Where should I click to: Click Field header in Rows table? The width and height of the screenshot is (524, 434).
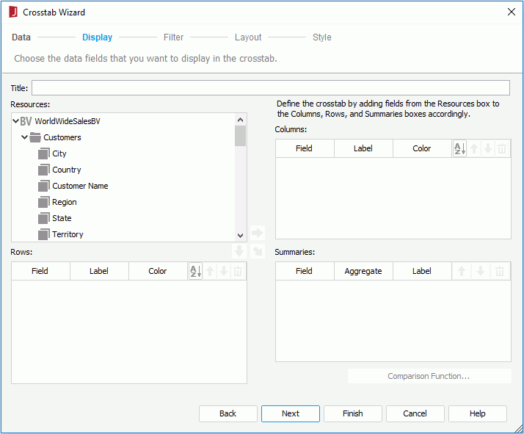(40, 271)
